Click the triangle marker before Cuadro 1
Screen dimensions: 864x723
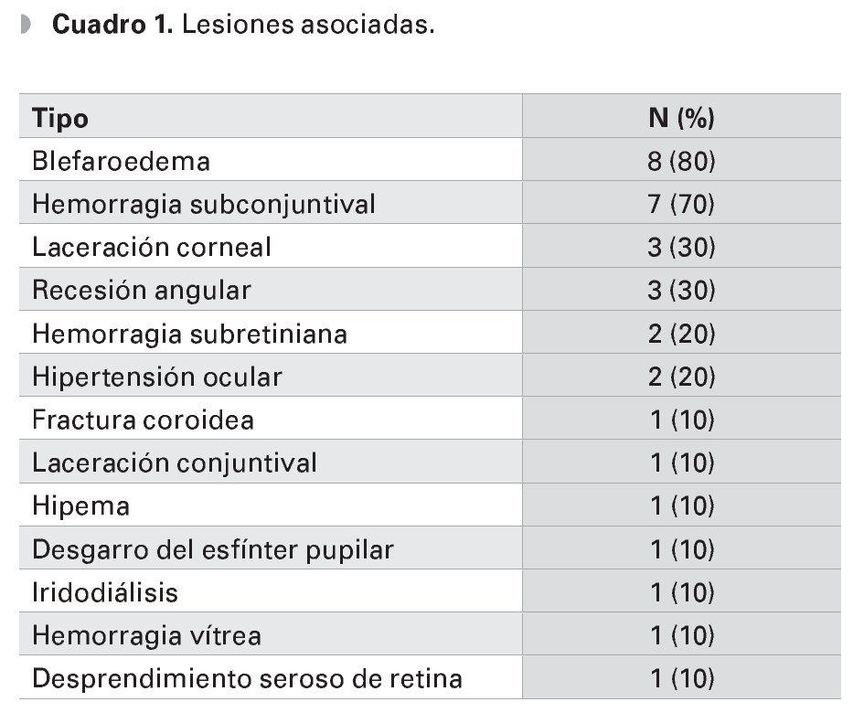(x=26, y=25)
